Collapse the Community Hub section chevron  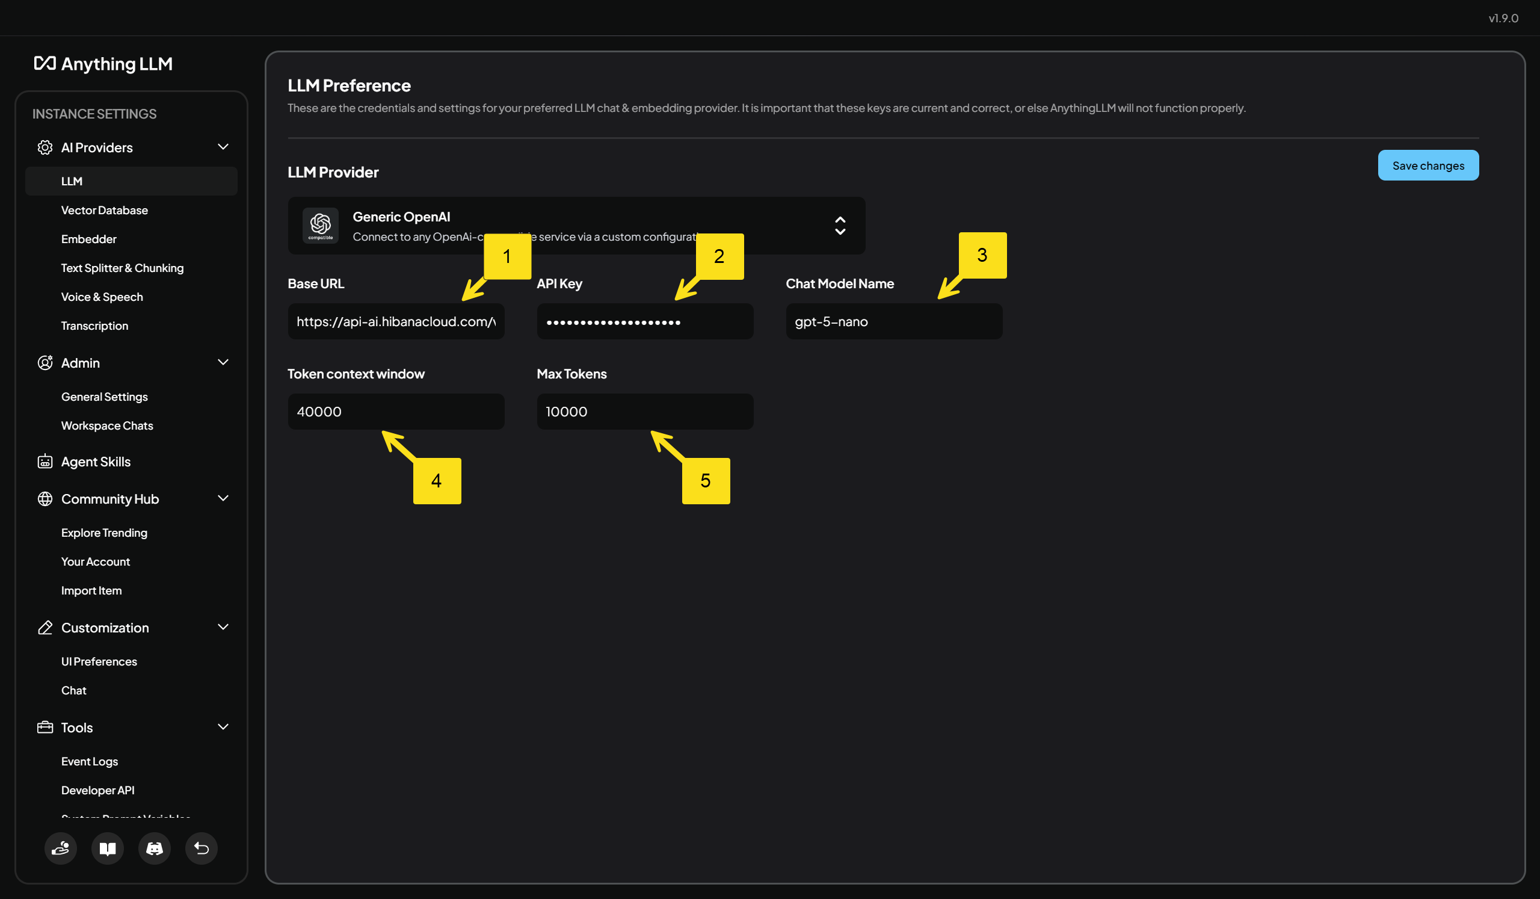click(223, 498)
